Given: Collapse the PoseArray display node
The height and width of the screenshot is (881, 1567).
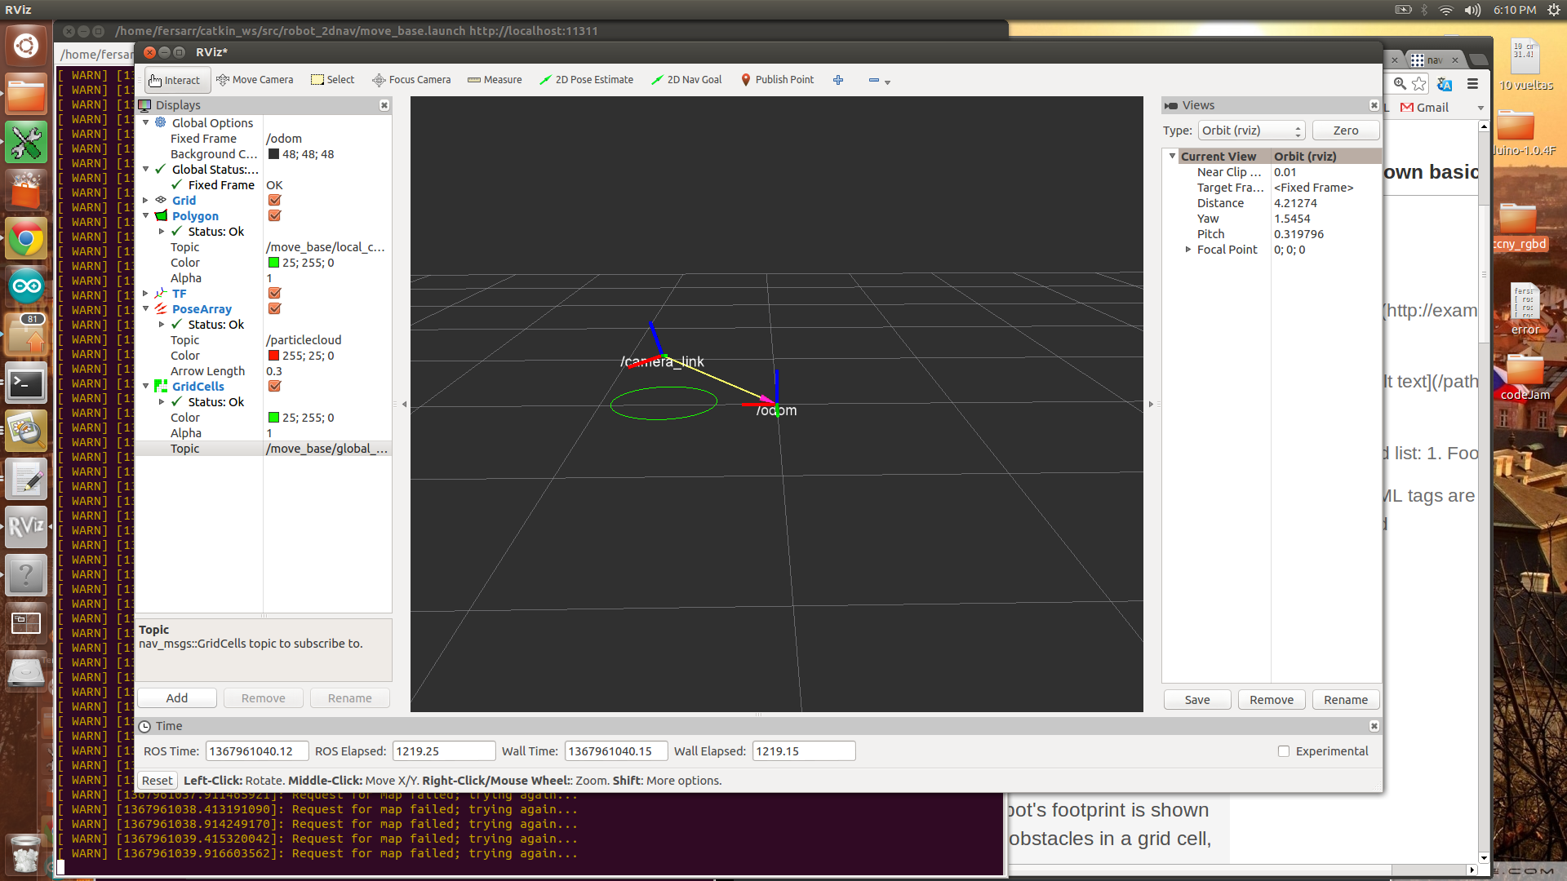Looking at the screenshot, I should point(146,309).
